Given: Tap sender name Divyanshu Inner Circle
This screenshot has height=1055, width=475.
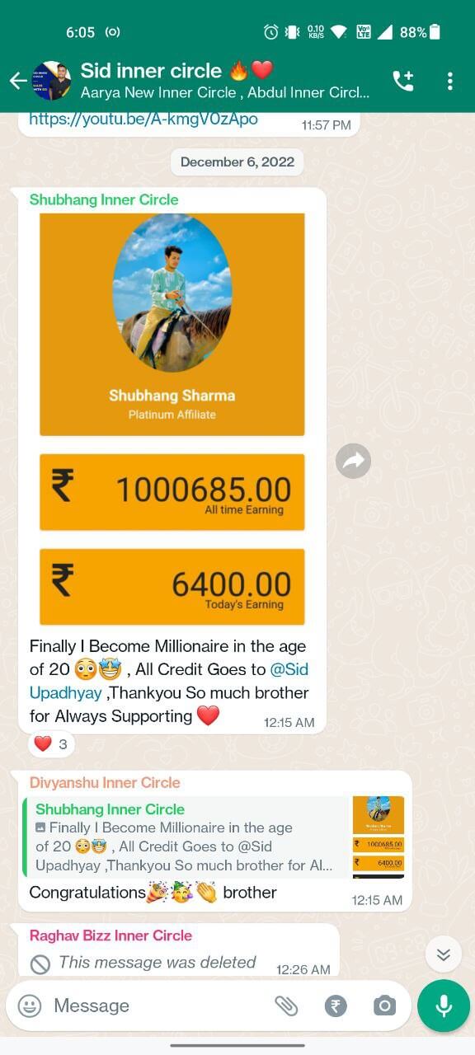Looking at the screenshot, I should (105, 782).
